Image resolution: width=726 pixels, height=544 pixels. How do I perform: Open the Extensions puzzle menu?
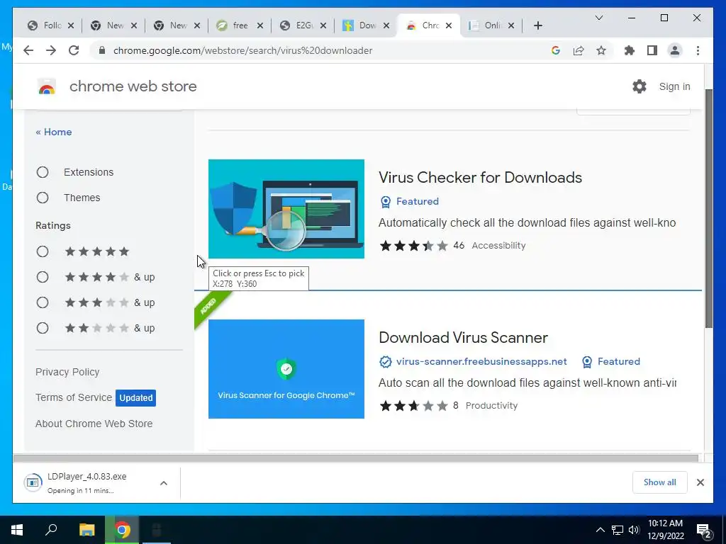(630, 50)
